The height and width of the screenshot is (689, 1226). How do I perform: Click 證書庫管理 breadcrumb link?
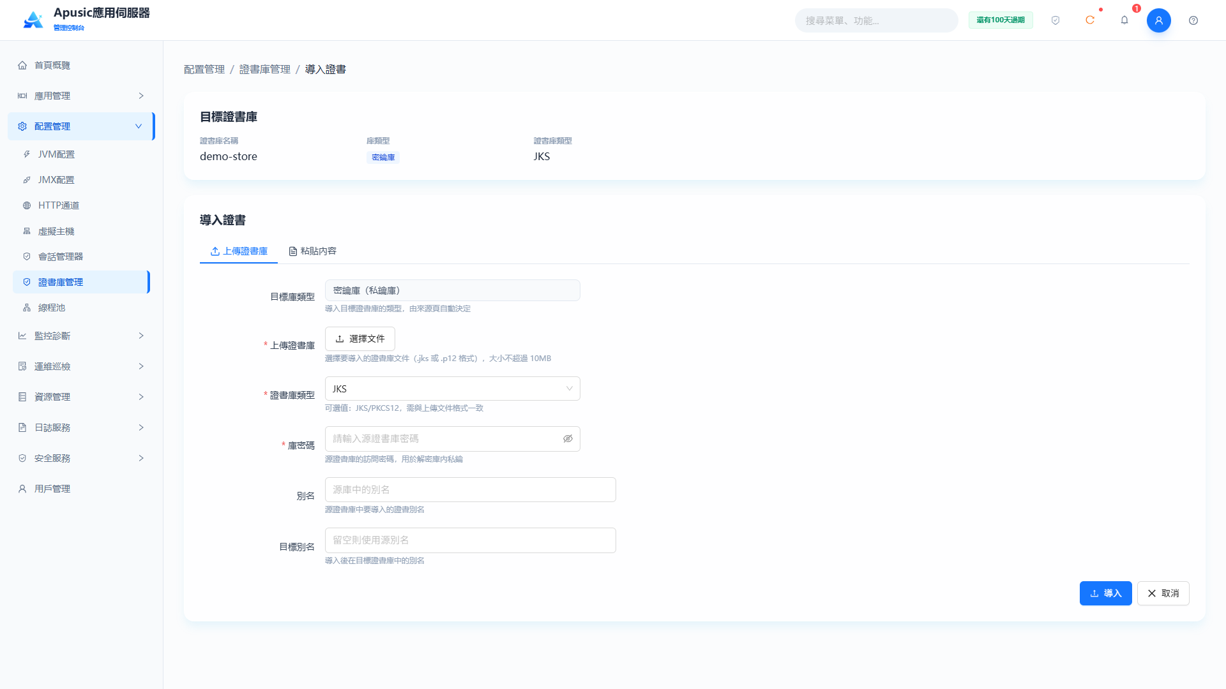pyautogui.click(x=265, y=70)
